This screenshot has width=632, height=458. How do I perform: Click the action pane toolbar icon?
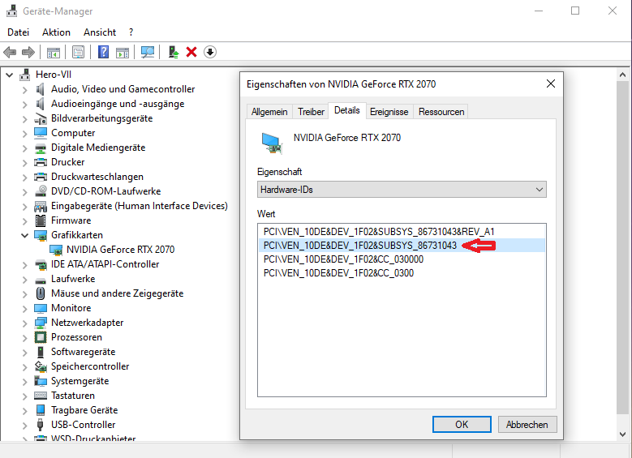[x=123, y=53]
